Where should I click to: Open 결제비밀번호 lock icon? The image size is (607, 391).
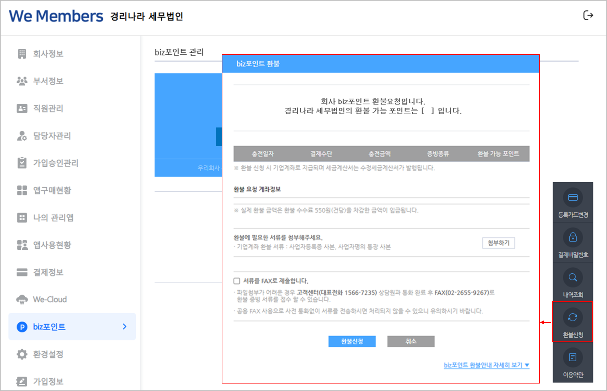[573, 237]
